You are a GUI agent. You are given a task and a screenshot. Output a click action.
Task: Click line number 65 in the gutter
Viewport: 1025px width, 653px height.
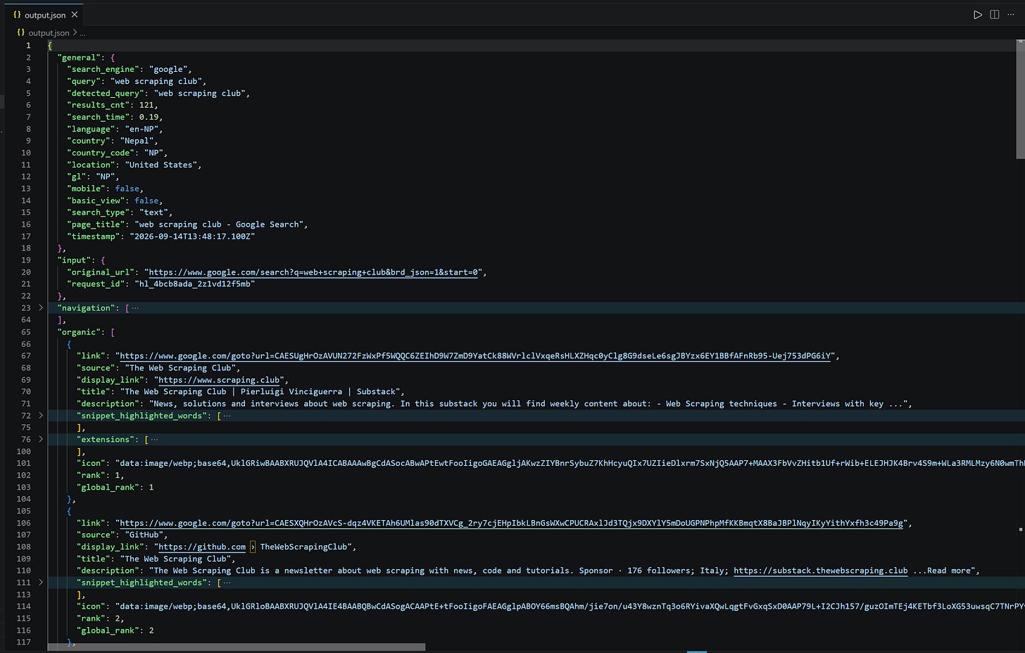point(26,332)
